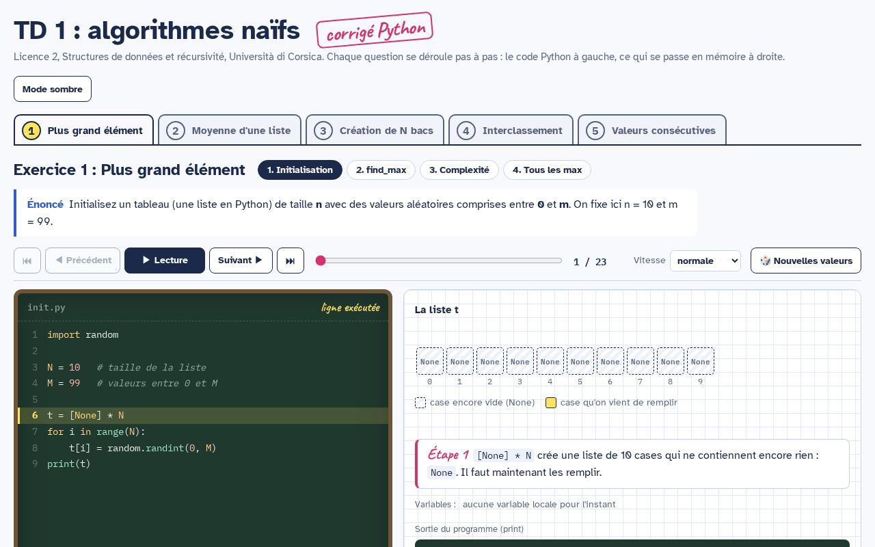Click list cell at index 4
This screenshot has height=547, width=875.
(x=550, y=361)
